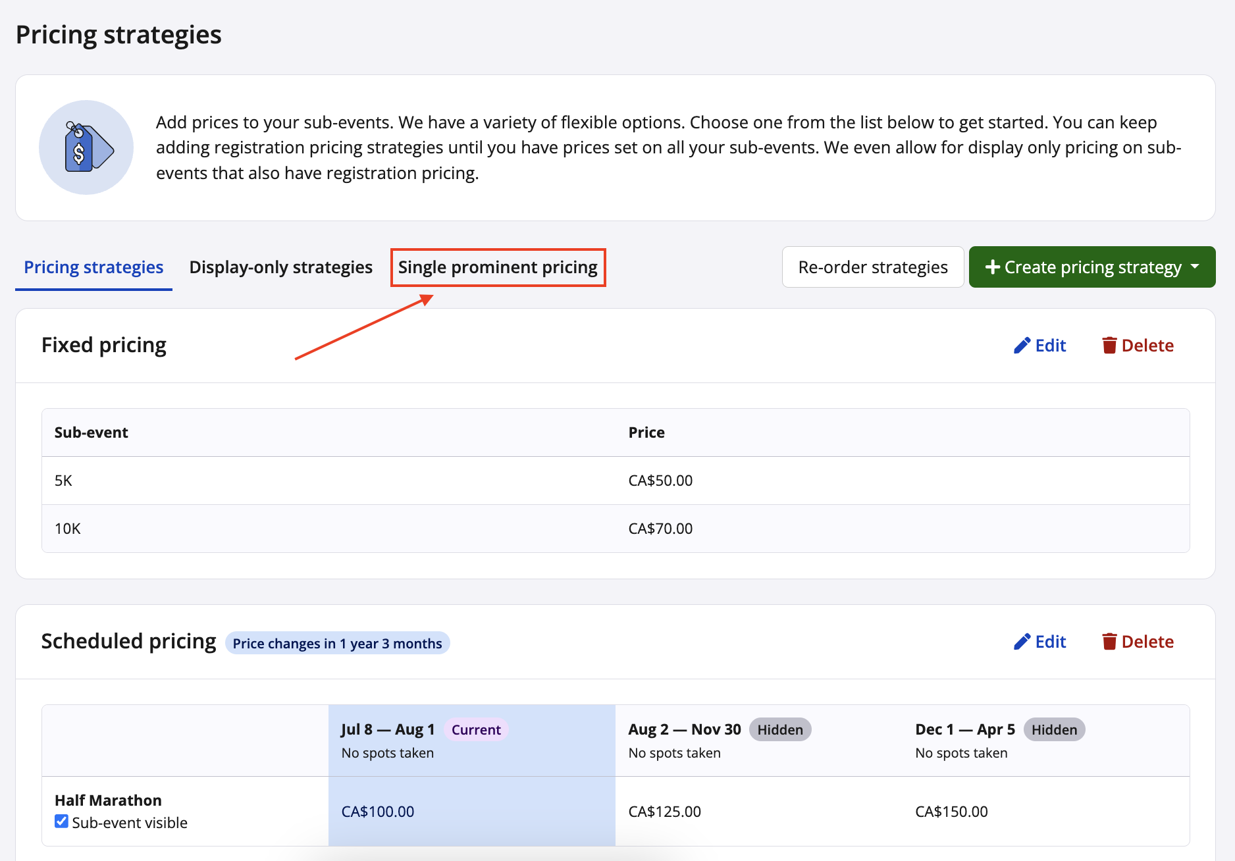1235x861 pixels.
Task: Click the plus icon on Create pricing strategy
Action: (x=992, y=267)
